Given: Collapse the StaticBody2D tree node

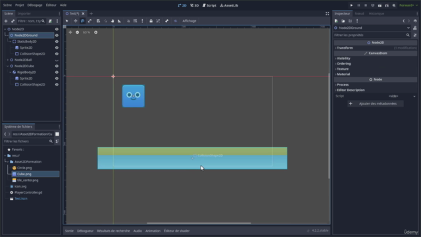Looking at the screenshot, I should [x=11, y=41].
